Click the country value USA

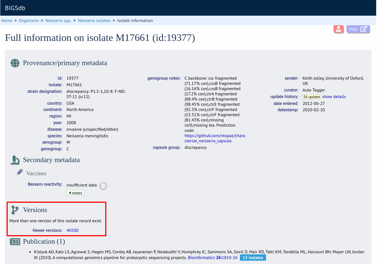click(x=70, y=103)
